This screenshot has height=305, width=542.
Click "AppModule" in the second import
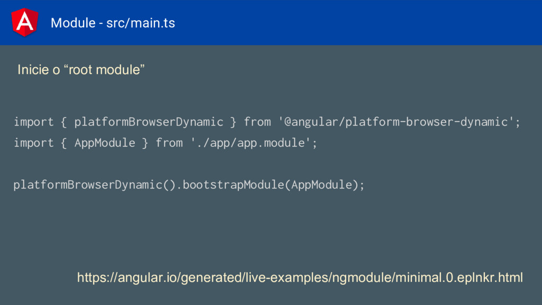click(105, 143)
